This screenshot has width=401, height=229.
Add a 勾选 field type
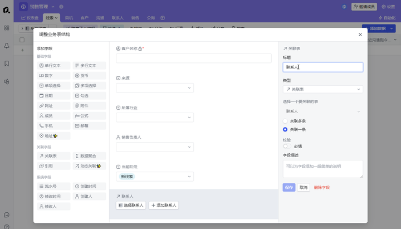pyautogui.click(x=89, y=96)
